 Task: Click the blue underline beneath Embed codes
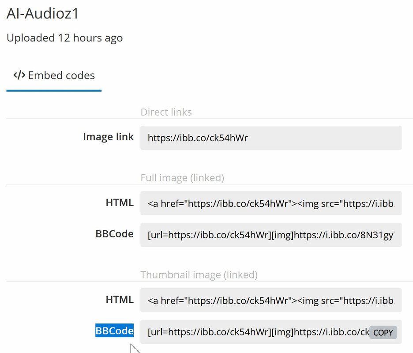tap(54, 90)
